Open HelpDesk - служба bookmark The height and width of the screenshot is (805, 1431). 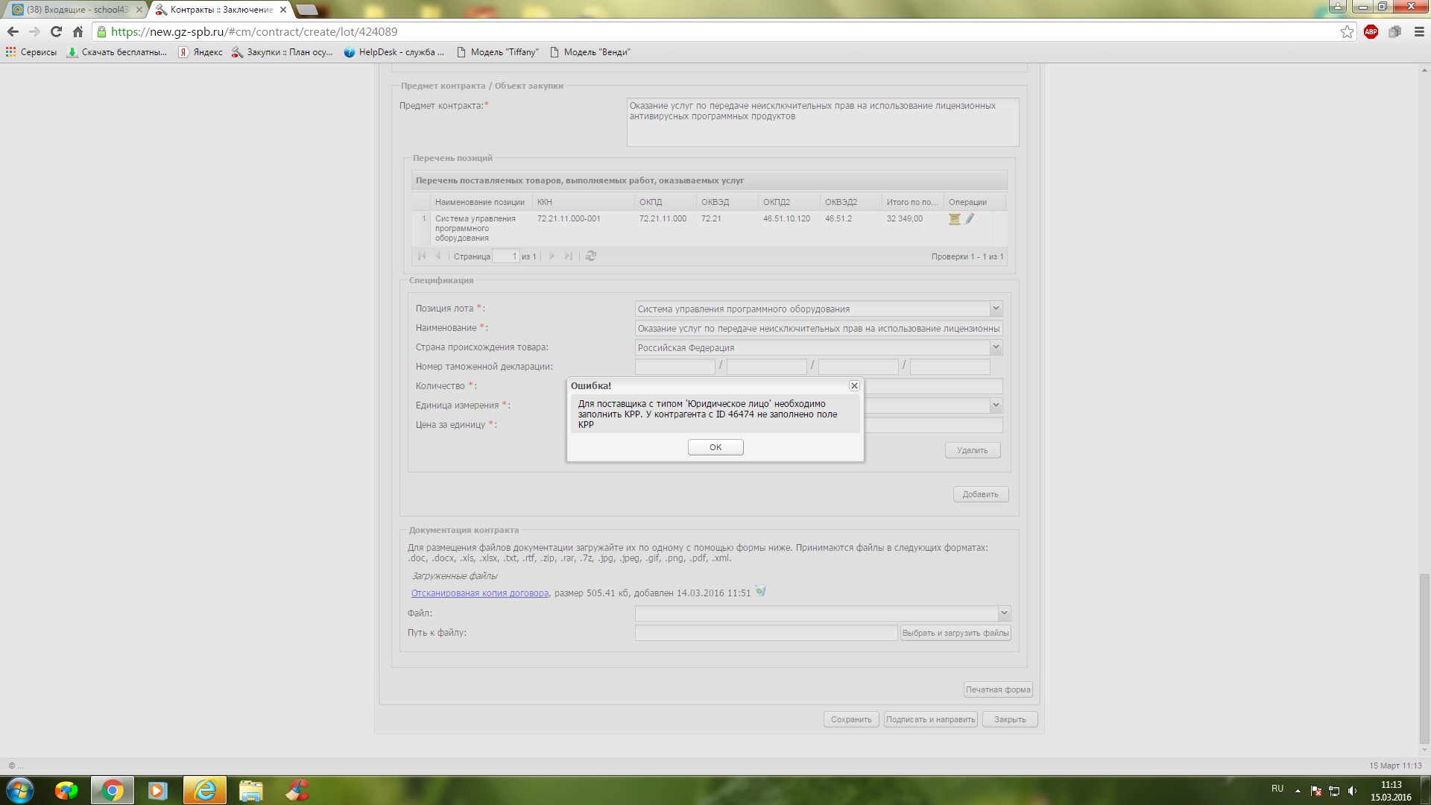[394, 52]
